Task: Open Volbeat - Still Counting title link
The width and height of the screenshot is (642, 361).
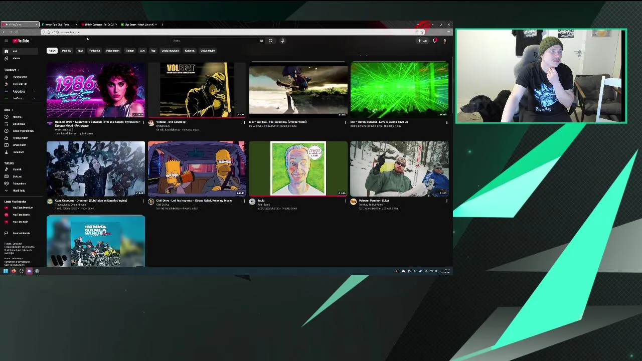Action: pos(171,122)
